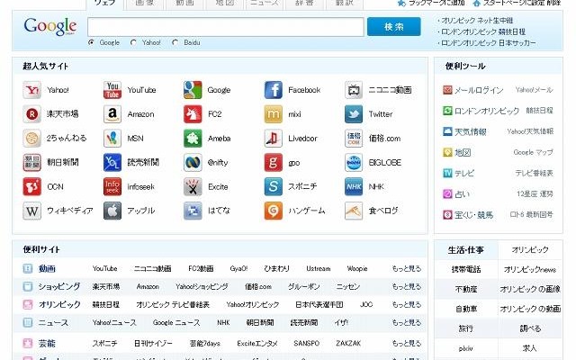Open the Google マップ link
Viewport: 576px width, 360px height.
[533, 152]
